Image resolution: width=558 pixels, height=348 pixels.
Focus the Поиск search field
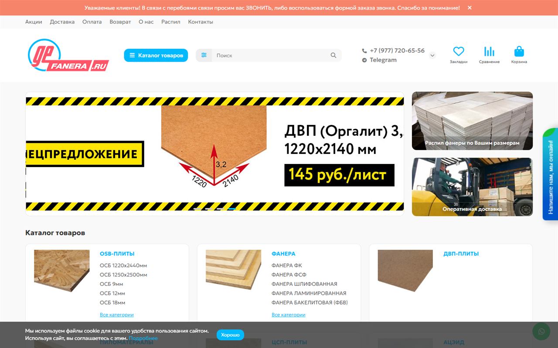pyautogui.click(x=271, y=55)
